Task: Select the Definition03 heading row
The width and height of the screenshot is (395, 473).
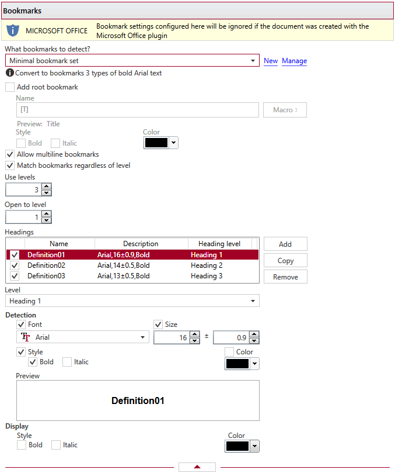Action: [132, 276]
